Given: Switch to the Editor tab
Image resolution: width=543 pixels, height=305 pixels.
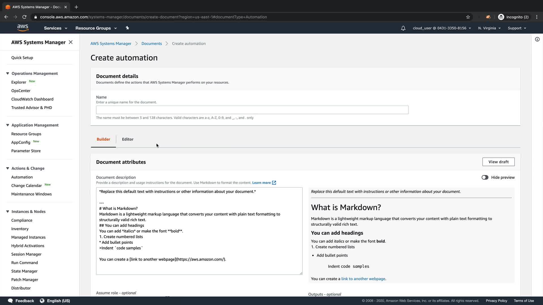Looking at the screenshot, I should (x=128, y=139).
